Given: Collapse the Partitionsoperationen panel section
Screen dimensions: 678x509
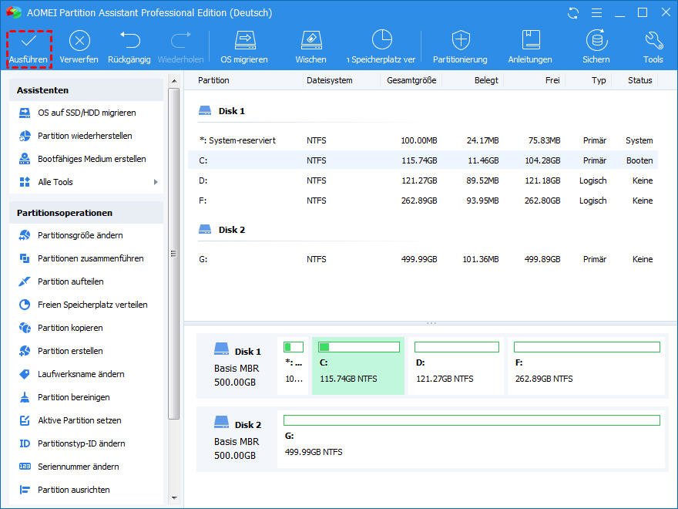Looking at the screenshot, I should tap(86, 213).
